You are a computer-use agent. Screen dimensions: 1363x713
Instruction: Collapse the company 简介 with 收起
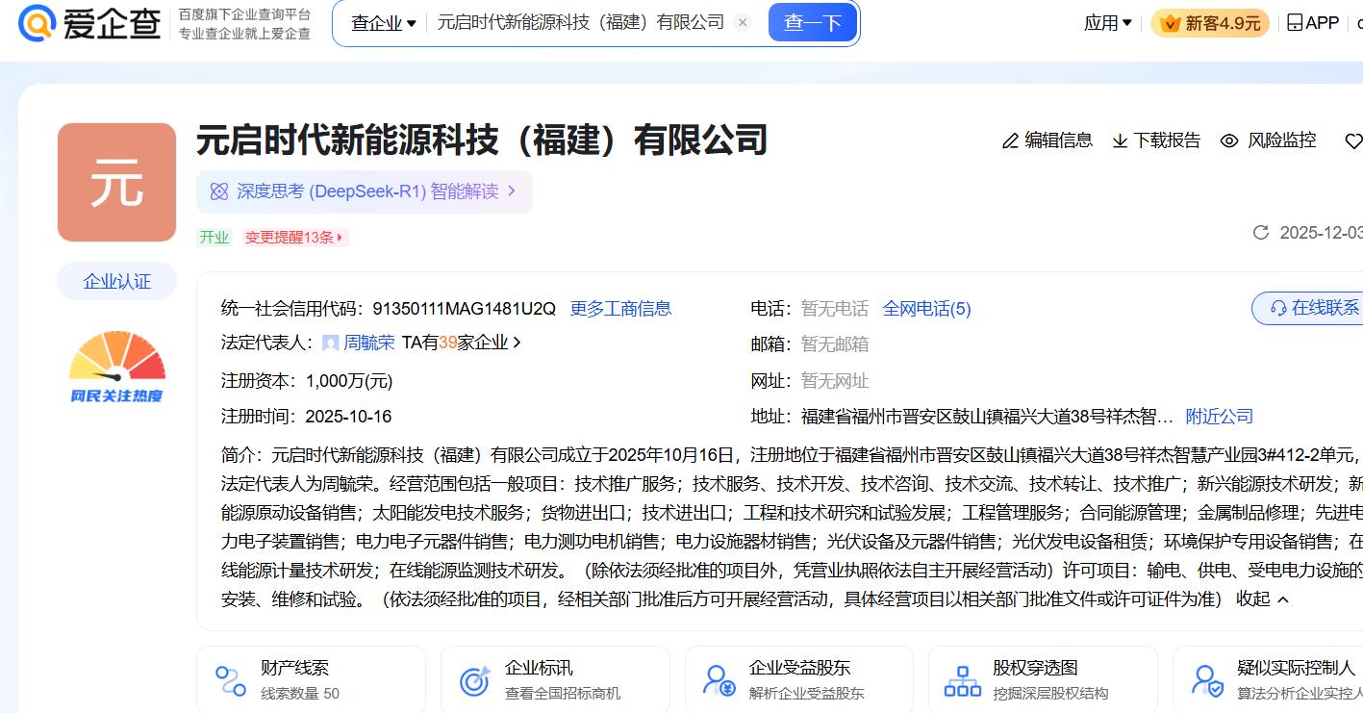tap(1261, 598)
